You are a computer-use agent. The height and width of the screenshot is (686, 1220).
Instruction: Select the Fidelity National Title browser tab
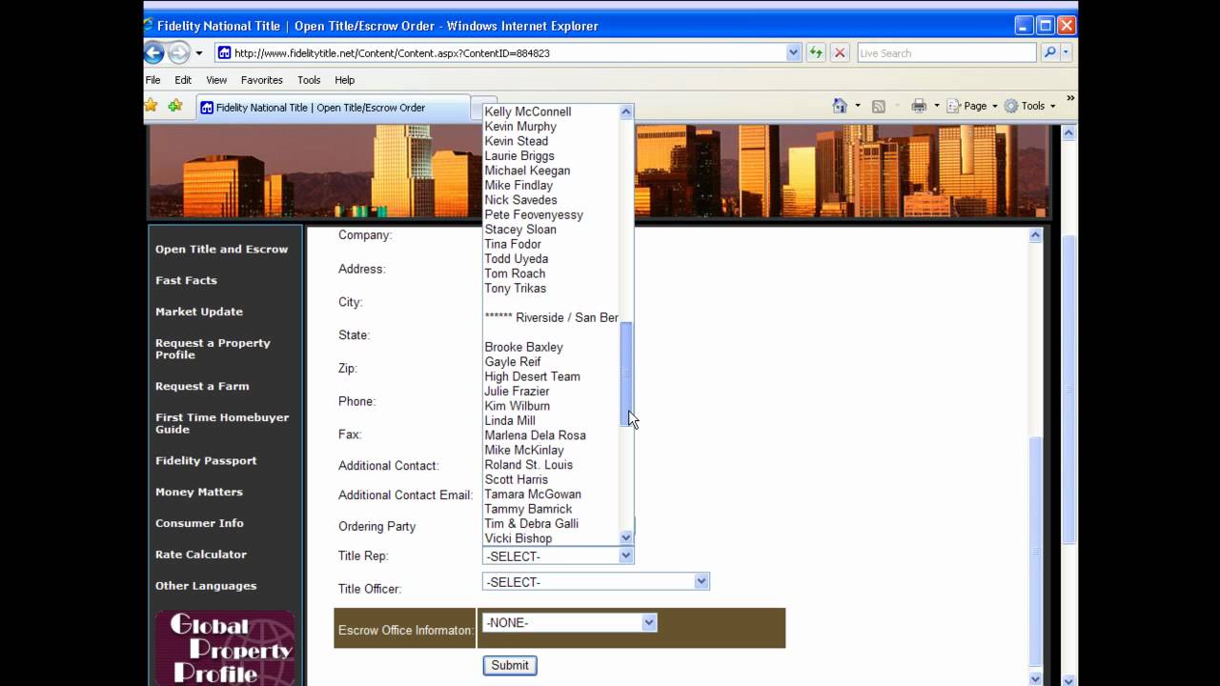tap(333, 108)
